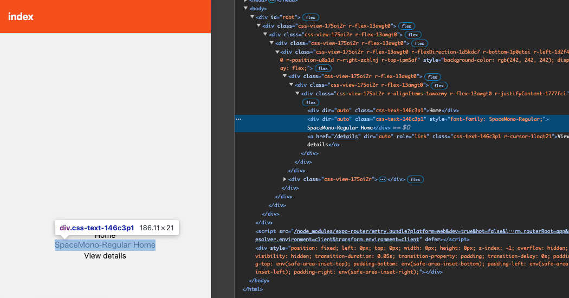Click the View details link in app

pos(105,256)
